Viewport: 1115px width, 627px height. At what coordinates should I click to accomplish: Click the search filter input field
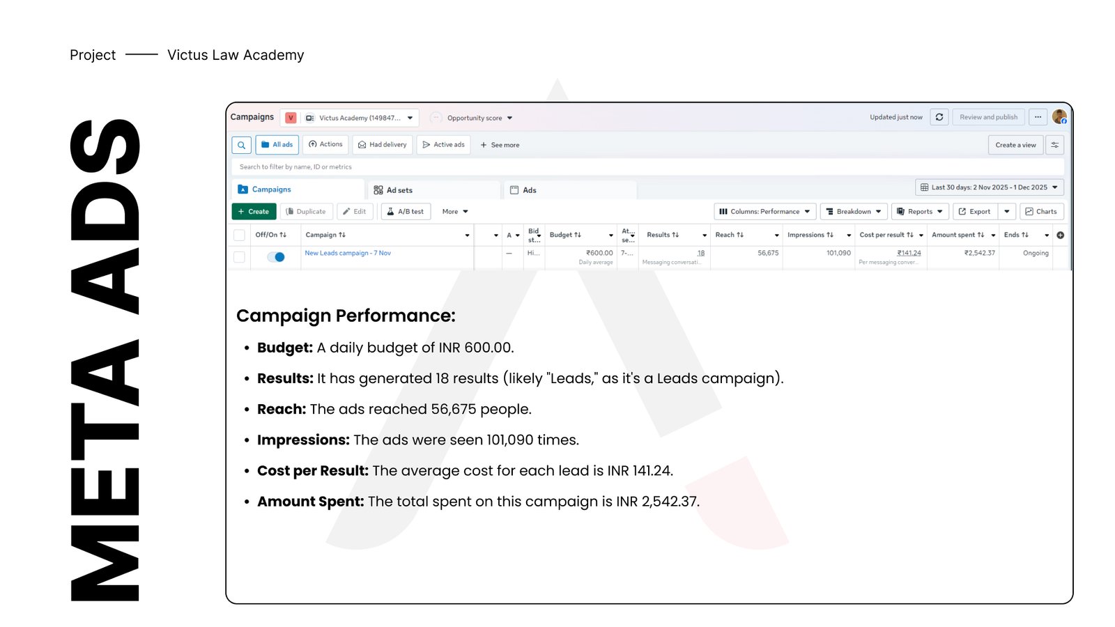point(627,167)
